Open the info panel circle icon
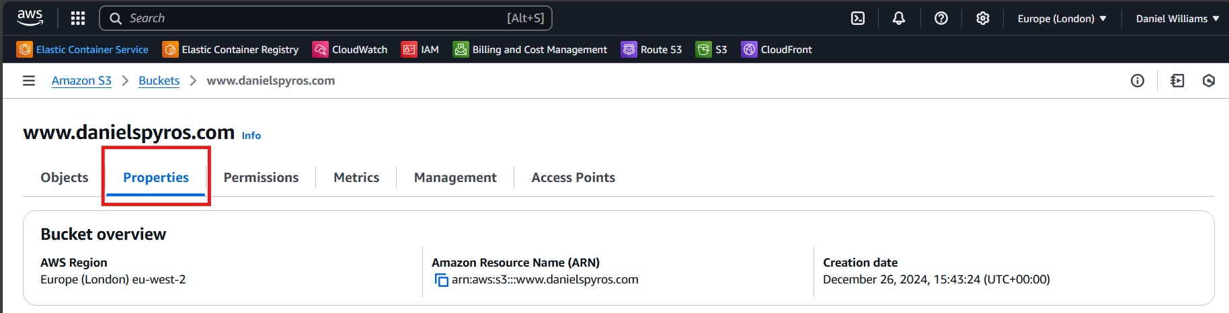The width and height of the screenshot is (1229, 313). coord(1138,81)
